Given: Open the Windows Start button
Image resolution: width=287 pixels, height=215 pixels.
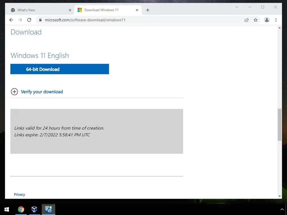Looking at the screenshot, I should pyautogui.click(x=7, y=209).
